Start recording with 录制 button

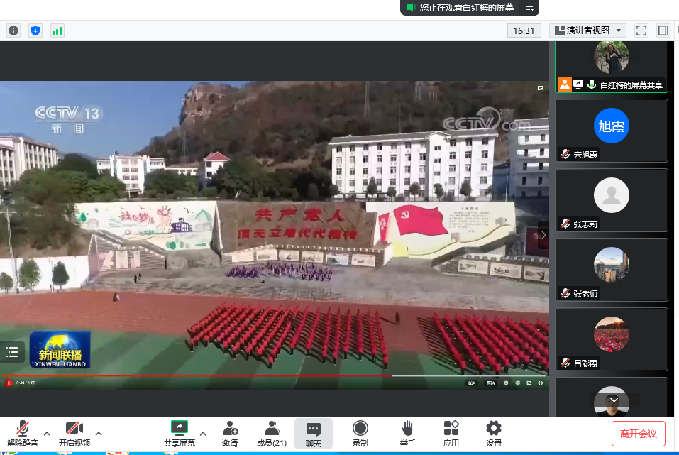point(360,434)
